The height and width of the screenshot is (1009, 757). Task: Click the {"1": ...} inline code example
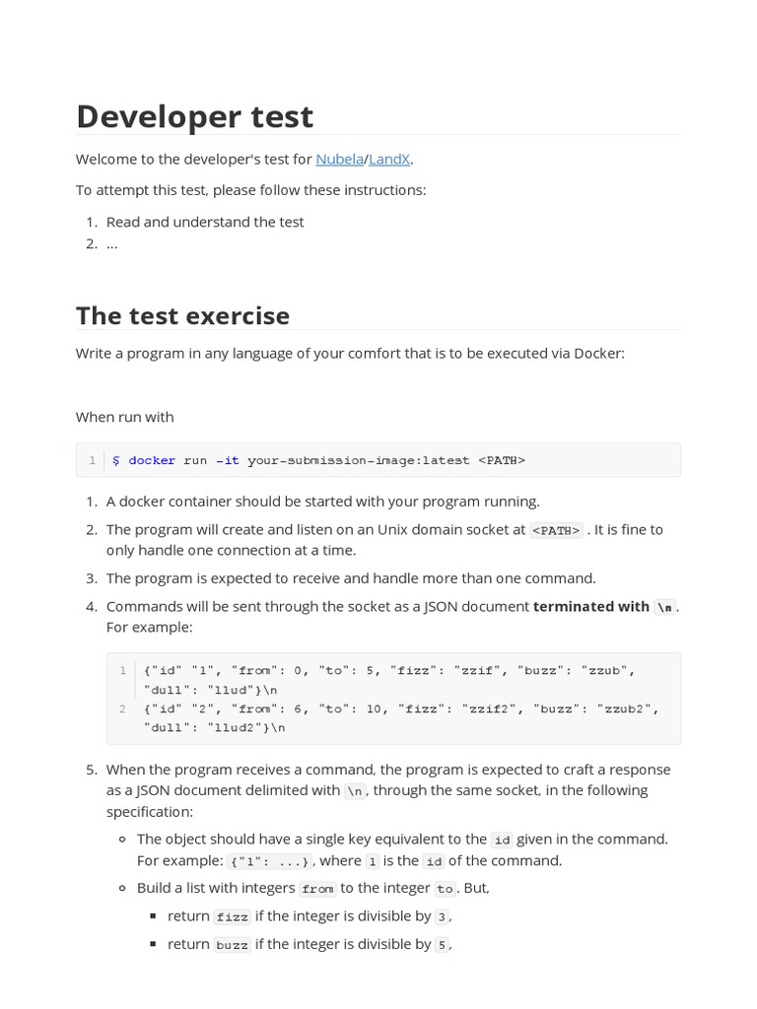click(x=270, y=861)
